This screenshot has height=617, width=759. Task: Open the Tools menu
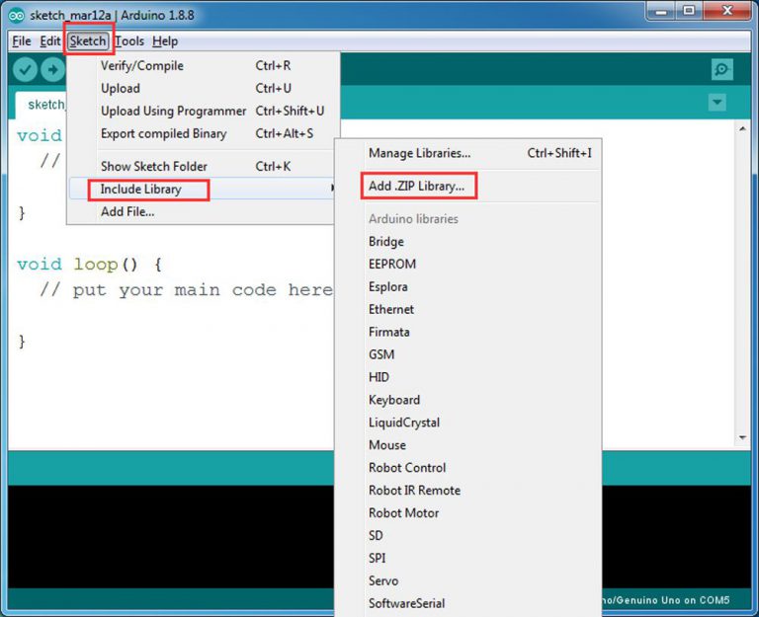128,41
